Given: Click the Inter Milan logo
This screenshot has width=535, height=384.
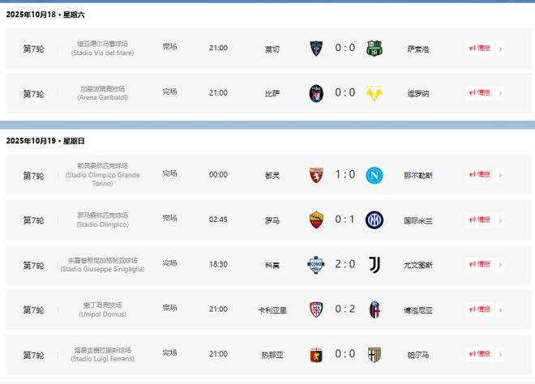Looking at the screenshot, I should (374, 220).
